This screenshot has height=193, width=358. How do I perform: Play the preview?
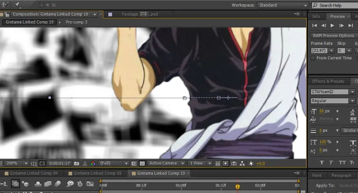pyautogui.click(x=333, y=25)
